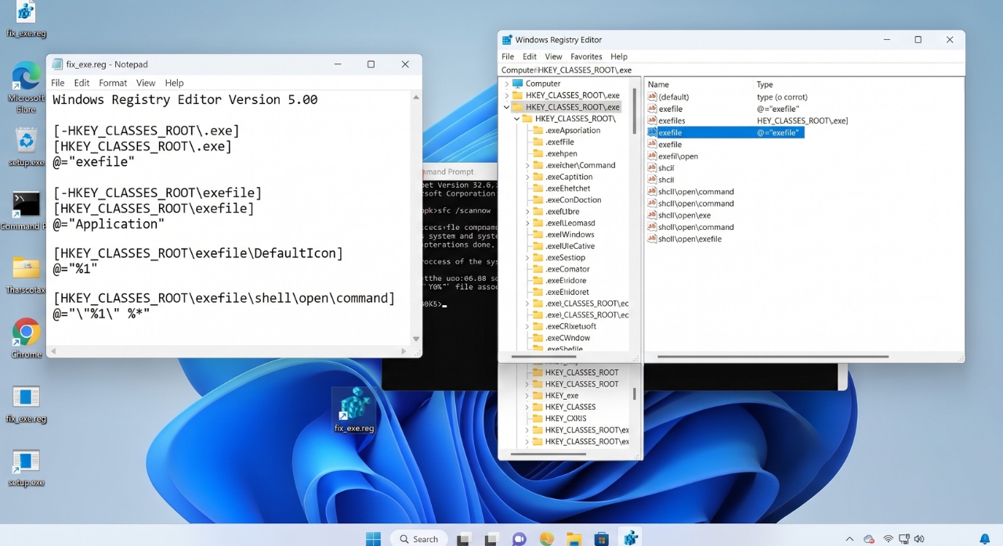1003x546 pixels.
Task: Open Registry Editor Edit menu
Action: click(x=530, y=57)
